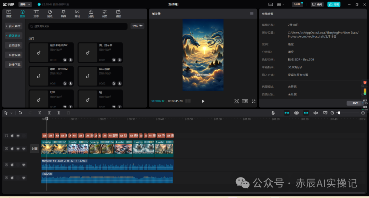Open the player panel hamburger menu
369x198 pixels.
(251, 14)
